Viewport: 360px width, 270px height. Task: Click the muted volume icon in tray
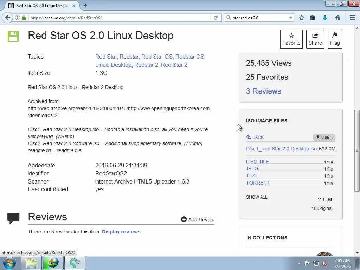click(x=324, y=263)
